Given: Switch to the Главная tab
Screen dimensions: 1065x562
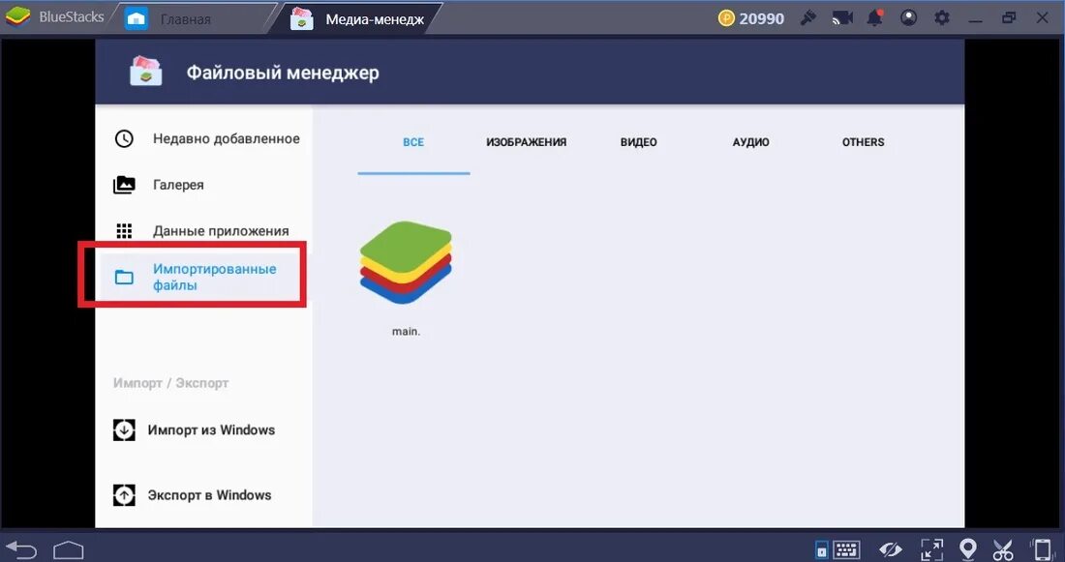Looking at the screenshot, I should click(x=194, y=18).
